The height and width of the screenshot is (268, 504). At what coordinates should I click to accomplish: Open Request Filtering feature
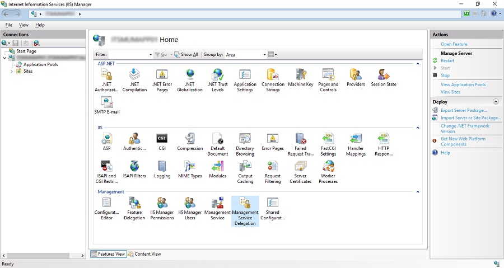click(273, 172)
